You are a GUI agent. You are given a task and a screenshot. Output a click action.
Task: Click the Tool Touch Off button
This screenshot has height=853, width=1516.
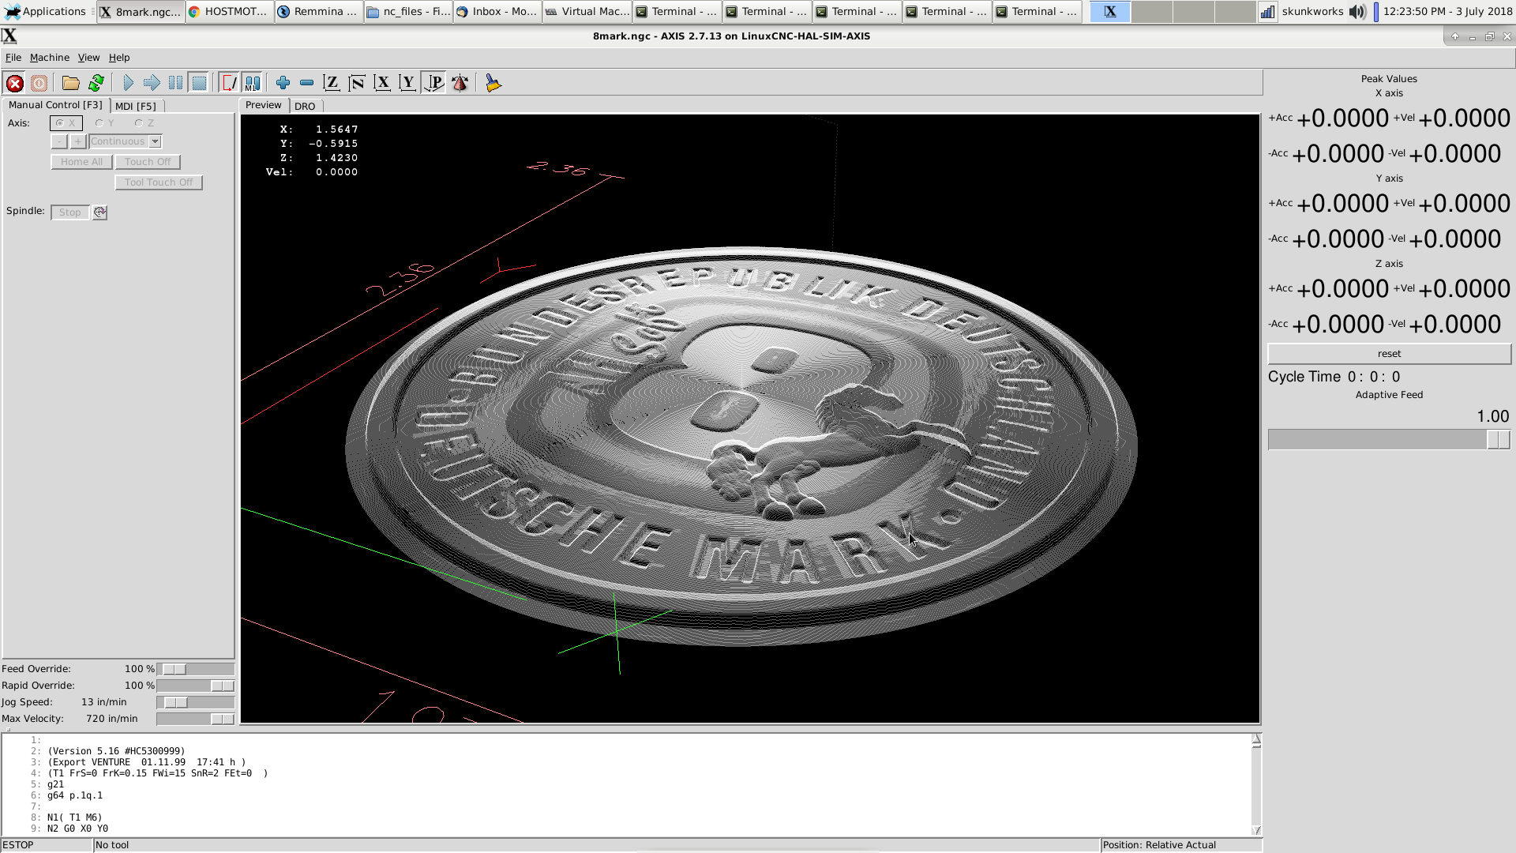coord(159,182)
